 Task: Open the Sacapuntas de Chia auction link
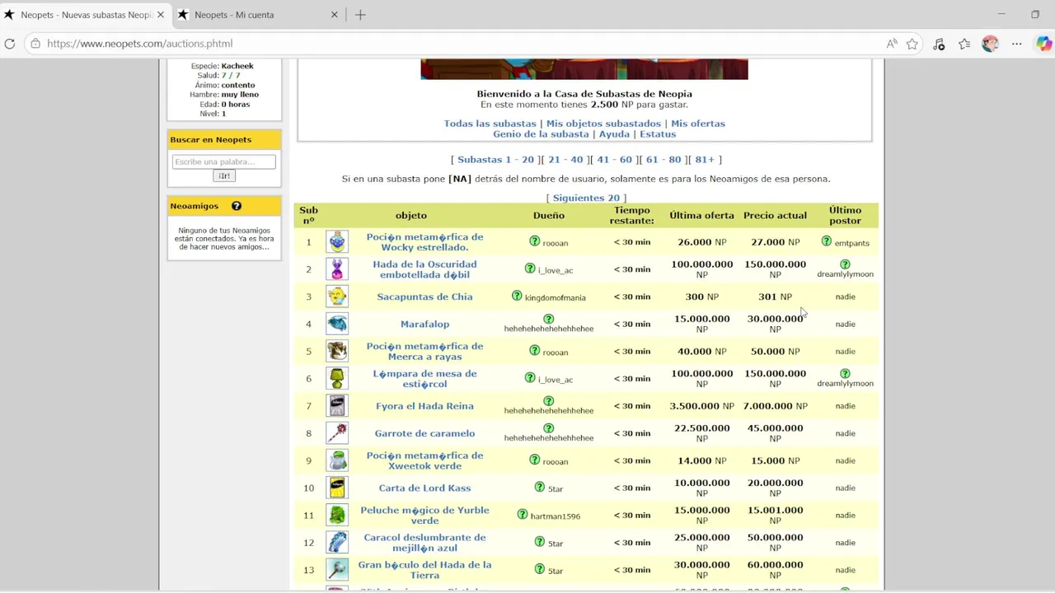point(424,296)
